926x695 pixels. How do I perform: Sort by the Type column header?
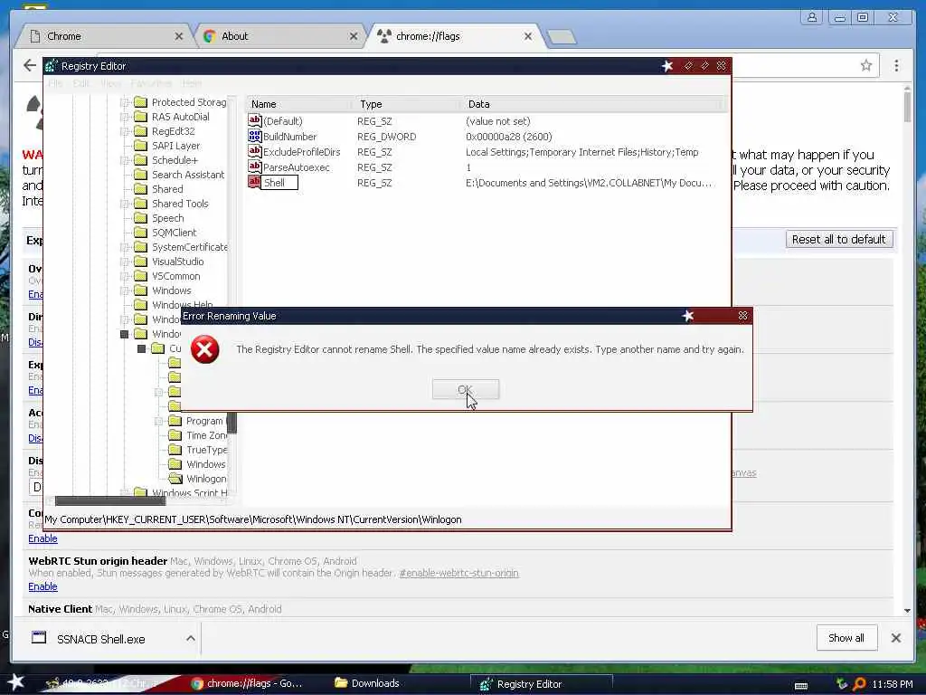pyautogui.click(x=408, y=104)
